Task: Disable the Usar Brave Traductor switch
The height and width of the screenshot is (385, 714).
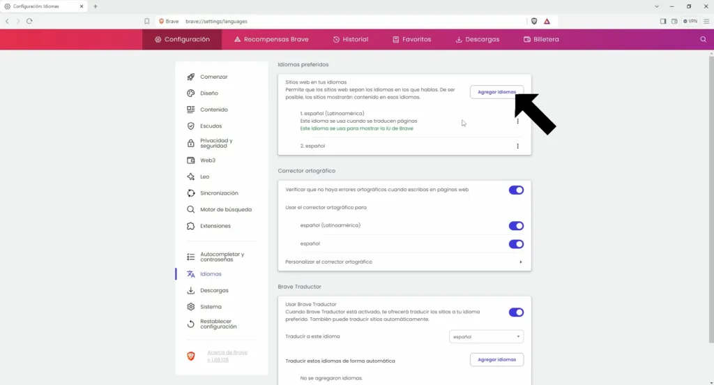Action: [516, 312]
